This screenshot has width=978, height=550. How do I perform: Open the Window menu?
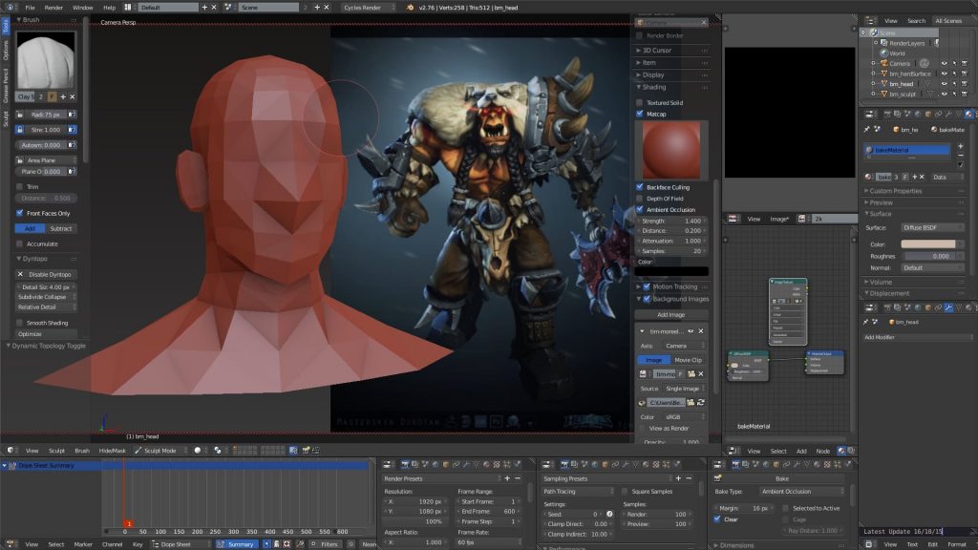[82, 8]
